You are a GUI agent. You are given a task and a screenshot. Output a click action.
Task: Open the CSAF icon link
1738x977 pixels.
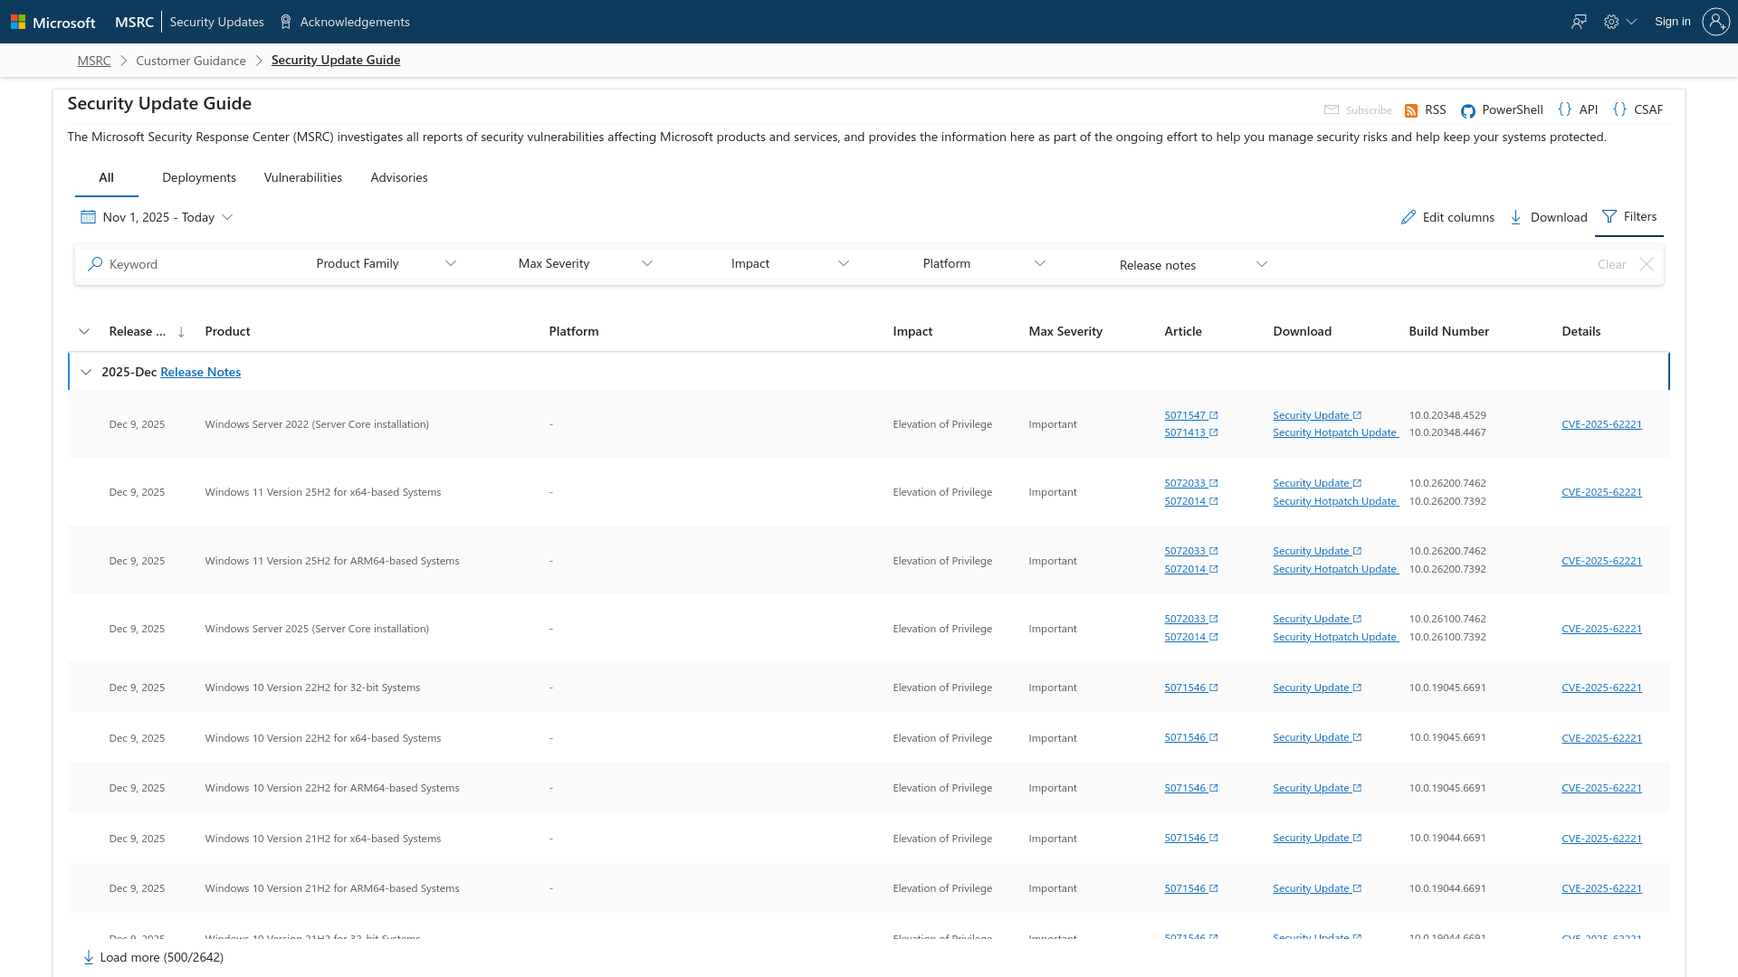1621,109
